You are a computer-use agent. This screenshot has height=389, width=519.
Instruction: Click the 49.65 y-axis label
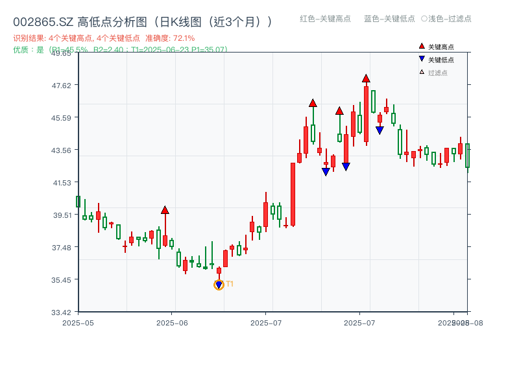pyautogui.click(x=60, y=54)
